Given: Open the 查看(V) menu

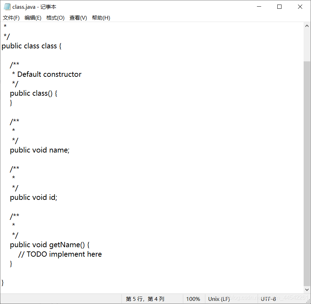Looking at the screenshot, I should click(78, 18).
